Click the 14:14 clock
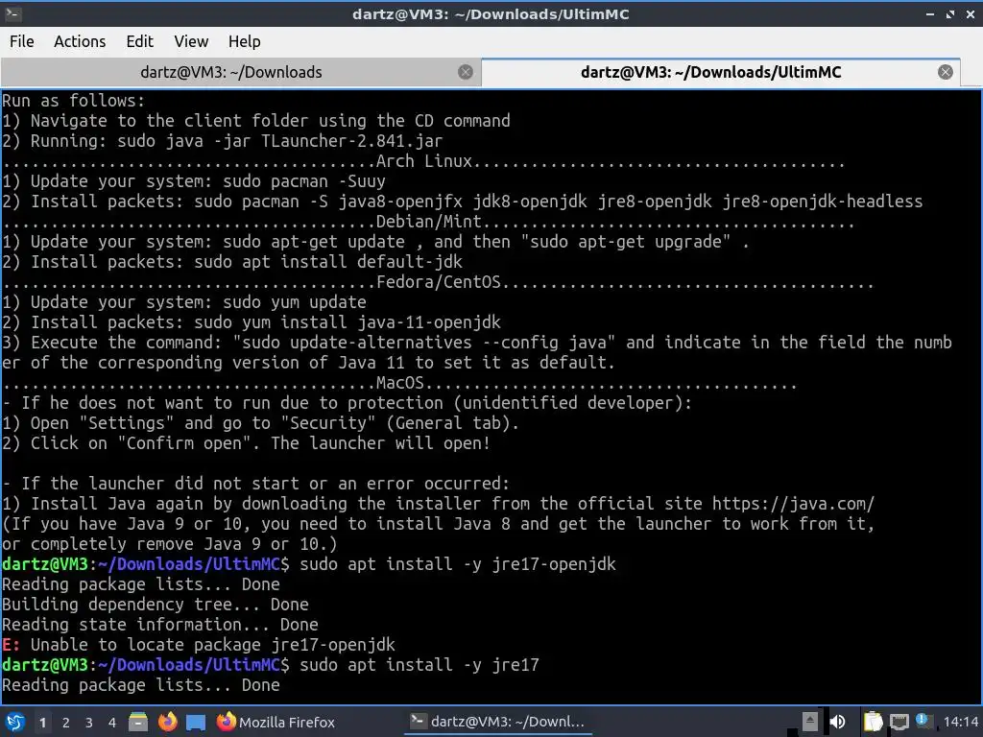Image resolution: width=983 pixels, height=737 pixels. 960,722
